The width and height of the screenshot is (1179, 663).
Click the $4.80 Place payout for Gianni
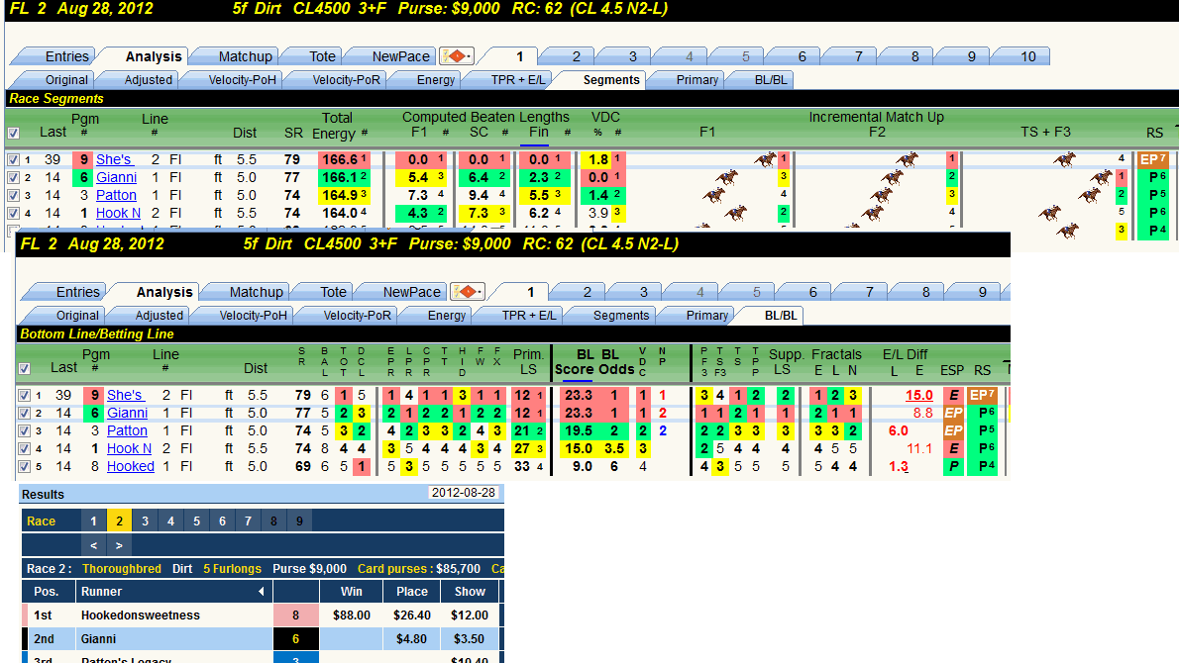(x=412, y=639)
